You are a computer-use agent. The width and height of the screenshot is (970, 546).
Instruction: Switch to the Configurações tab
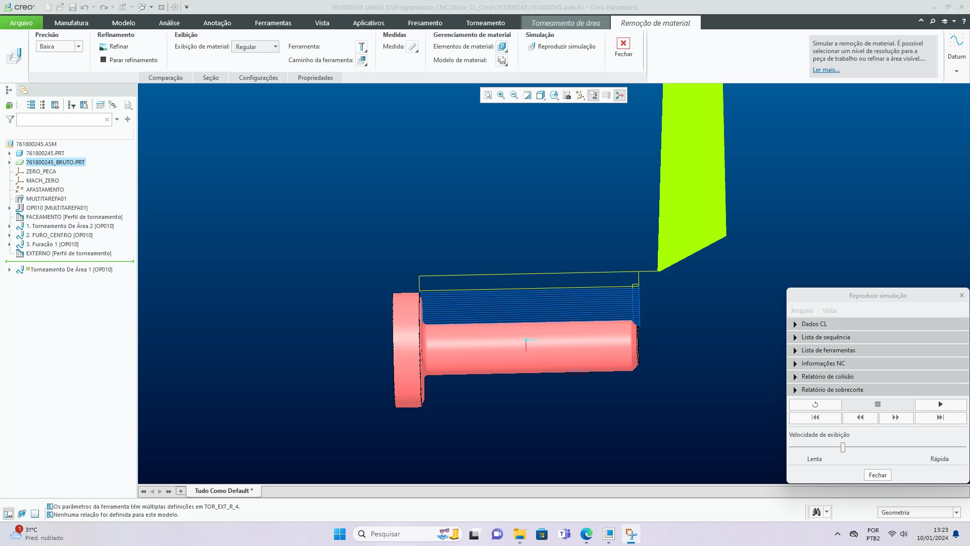coord(258,78)
